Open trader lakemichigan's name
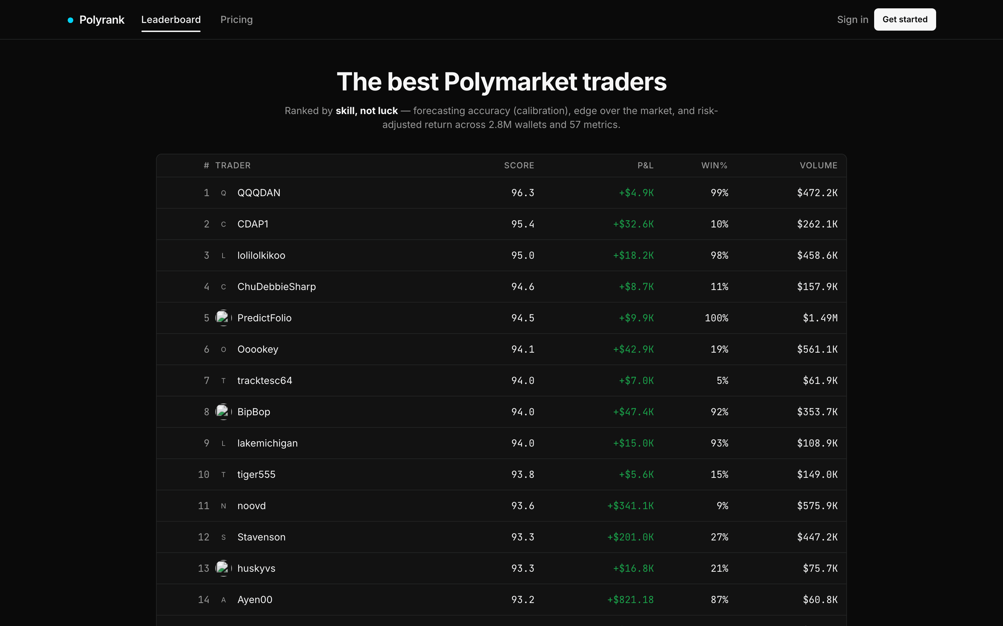This screenshot has height=626, width=1003. point(267,443)
